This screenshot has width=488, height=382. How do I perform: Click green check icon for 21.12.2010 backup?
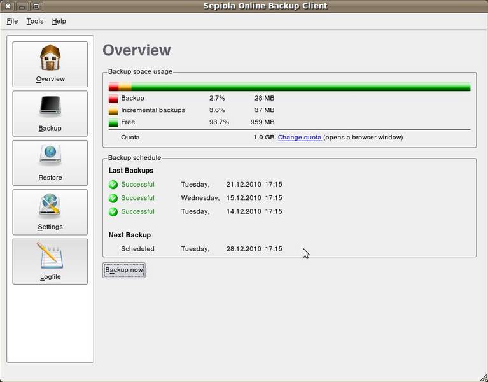113,185
